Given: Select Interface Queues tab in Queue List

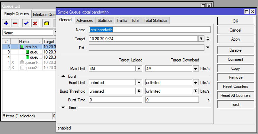Looking at the screenshot, I should click(44, 15).
